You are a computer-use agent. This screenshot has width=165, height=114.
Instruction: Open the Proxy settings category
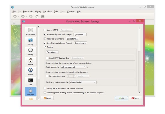tap(31, 72)
